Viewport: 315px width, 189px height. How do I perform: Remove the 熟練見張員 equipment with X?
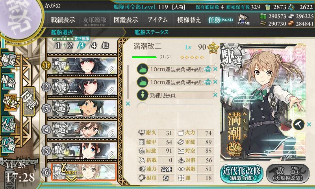215,95
